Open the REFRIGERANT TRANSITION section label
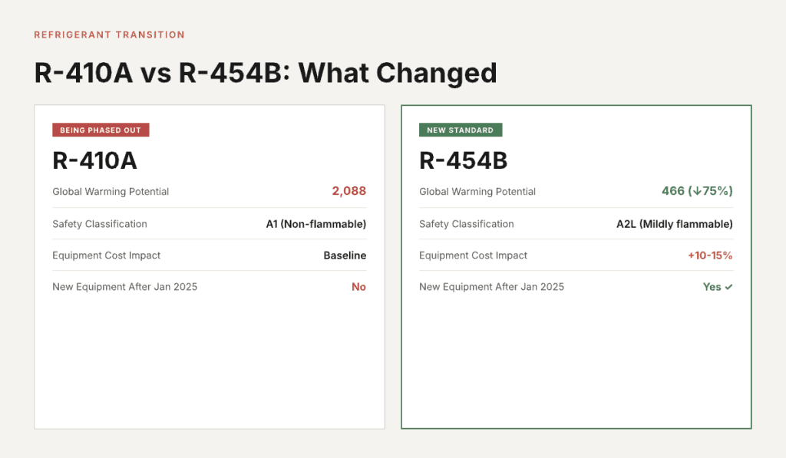This screenshot has height=458, width=786. pyautogui.click(x=109, y=35)
